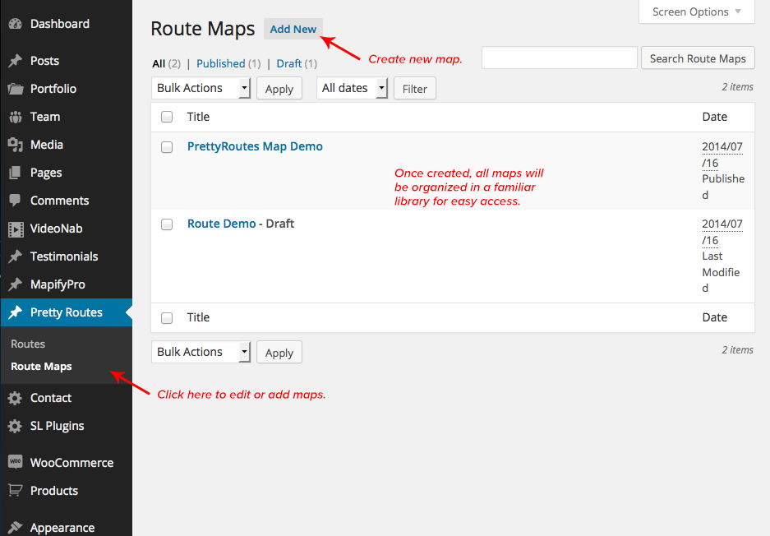Image resolution: width=770 pixels, height=536 pixels.
Task: Tick the Route Demo draft checkbox
Action: (167, 224)
